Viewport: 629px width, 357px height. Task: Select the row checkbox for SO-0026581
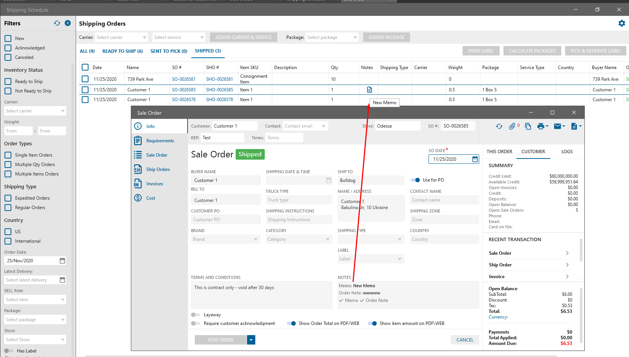point(85,79)
